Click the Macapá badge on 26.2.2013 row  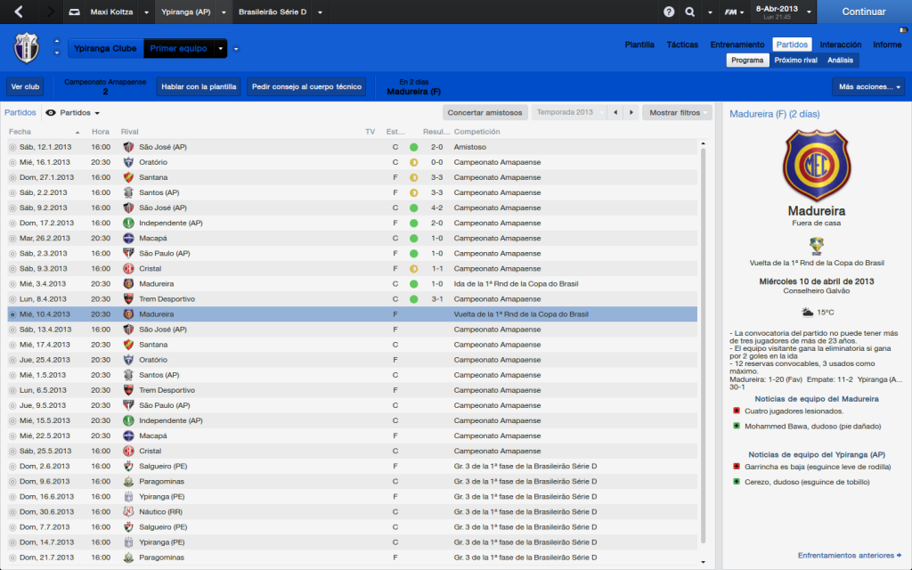click(128, 238)
